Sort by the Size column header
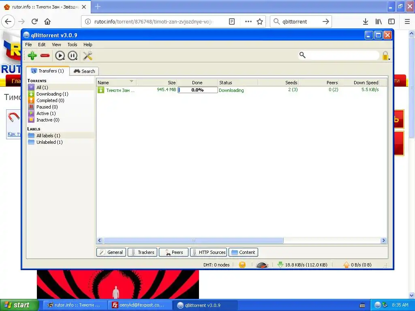The image size is (415, 311). [x=157, y=83]
